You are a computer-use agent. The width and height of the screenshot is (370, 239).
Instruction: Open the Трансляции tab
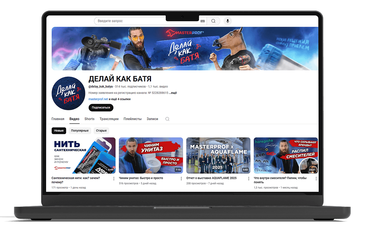point(109,119)
